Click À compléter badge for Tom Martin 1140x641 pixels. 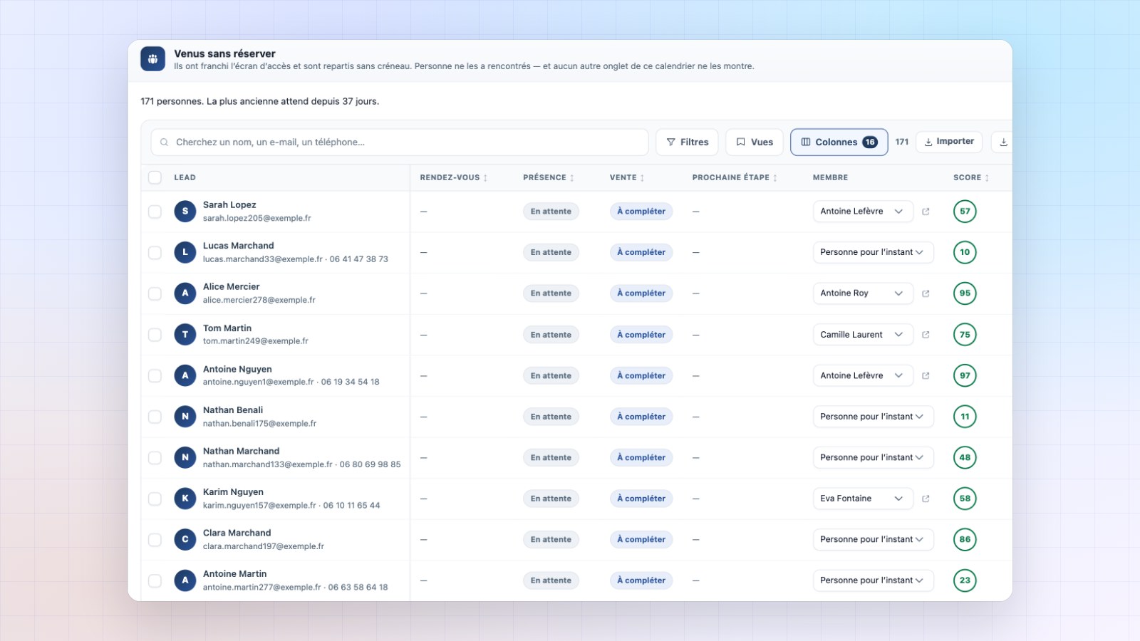[641, 335]
